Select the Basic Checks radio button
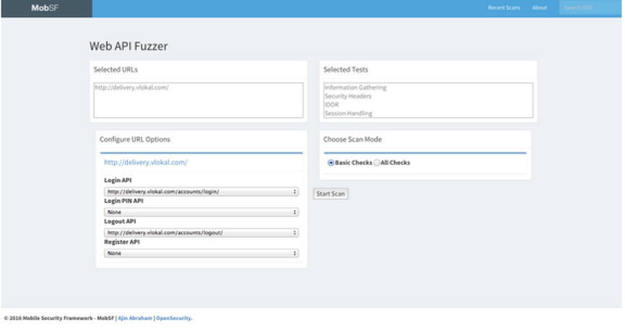 [331, 163]
